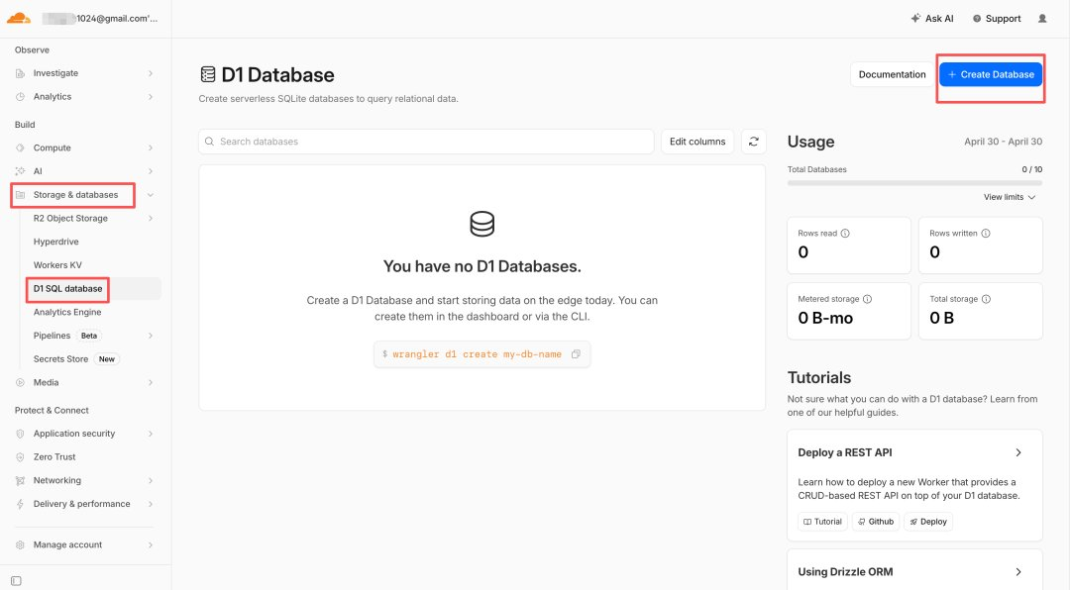This screenshot has width=1070, height=590.
Task: Open the user profile icon
Action: pos(1042,19)
